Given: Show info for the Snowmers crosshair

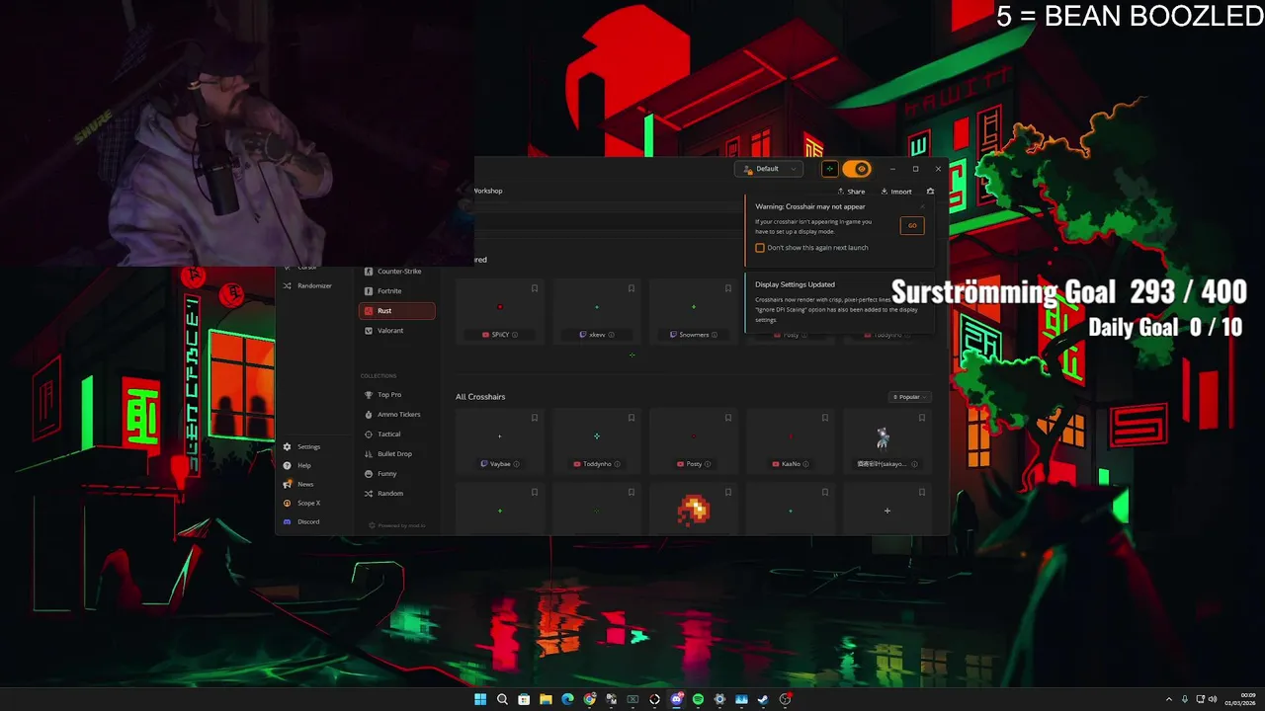Looking at the screenshot, I should coord(715,335).
